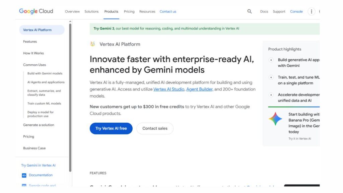Screen dimensions: 343x193
Task: Jump to Business Case section
Action: [35, 148]
